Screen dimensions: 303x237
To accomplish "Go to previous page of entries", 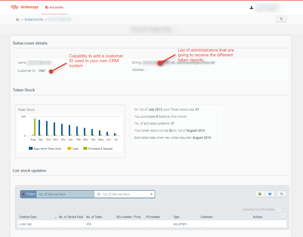I will point(279,210).
